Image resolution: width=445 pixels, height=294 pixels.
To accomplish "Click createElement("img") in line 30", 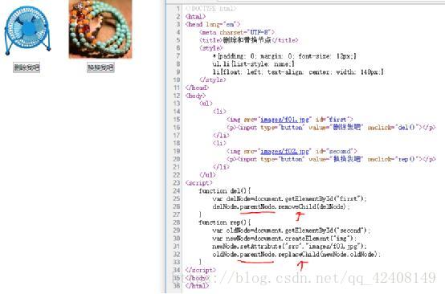I will pos(319,239).
